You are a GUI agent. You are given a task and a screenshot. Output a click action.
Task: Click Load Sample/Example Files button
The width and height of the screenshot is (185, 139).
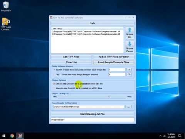(114, 62)
